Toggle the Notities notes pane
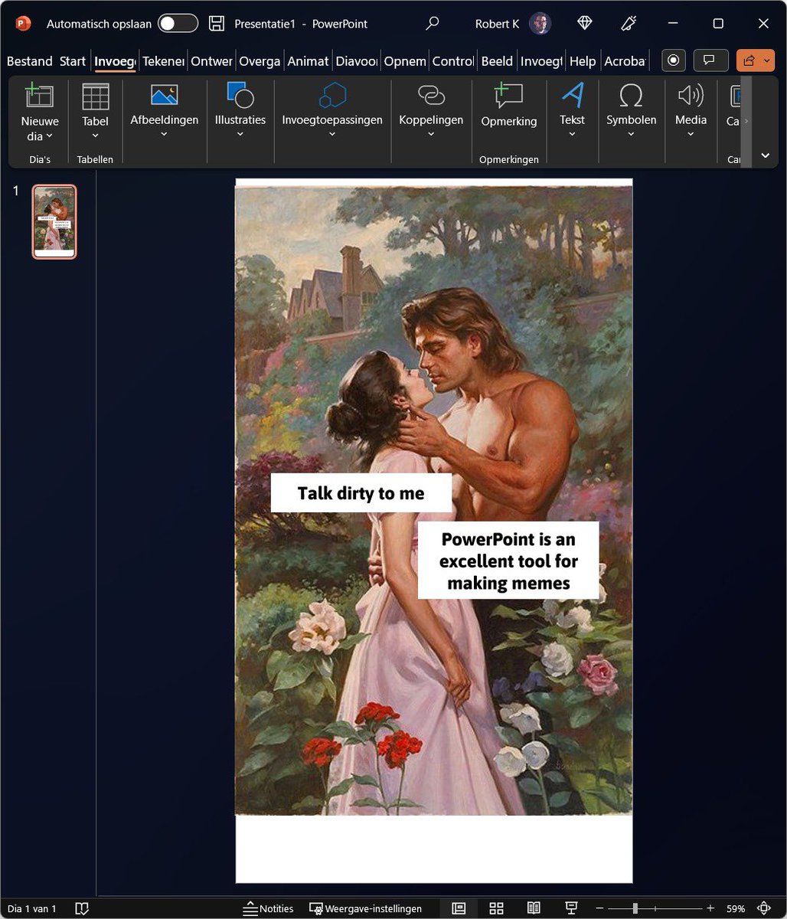The height and width of the screenshot is (919, 787). point(268,908)
